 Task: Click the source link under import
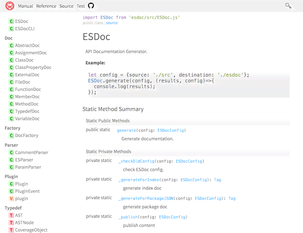click(x=112, y=23)
